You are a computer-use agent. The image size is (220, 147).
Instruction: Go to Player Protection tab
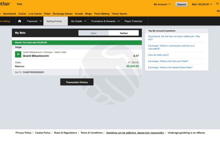(x=133, y=21)
